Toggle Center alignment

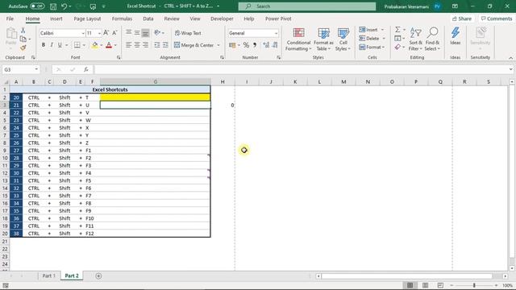click(x=137, y=45)
